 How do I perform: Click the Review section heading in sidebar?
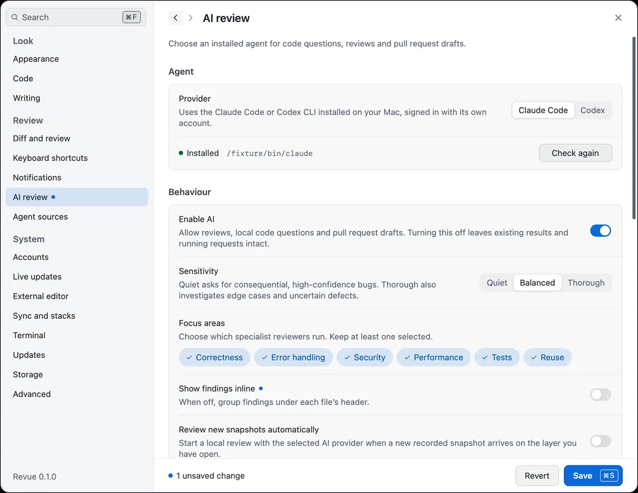tap(28, 120)
